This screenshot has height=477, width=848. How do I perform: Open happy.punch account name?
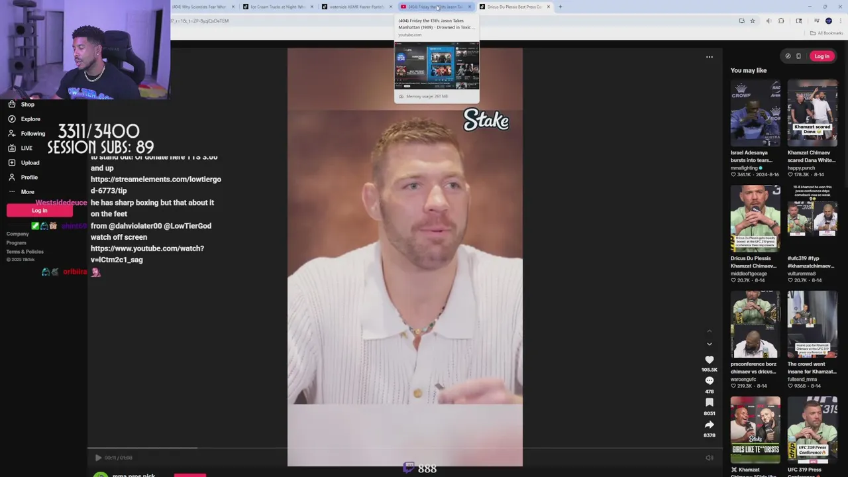pyautogui.click(x=801, y=168)
